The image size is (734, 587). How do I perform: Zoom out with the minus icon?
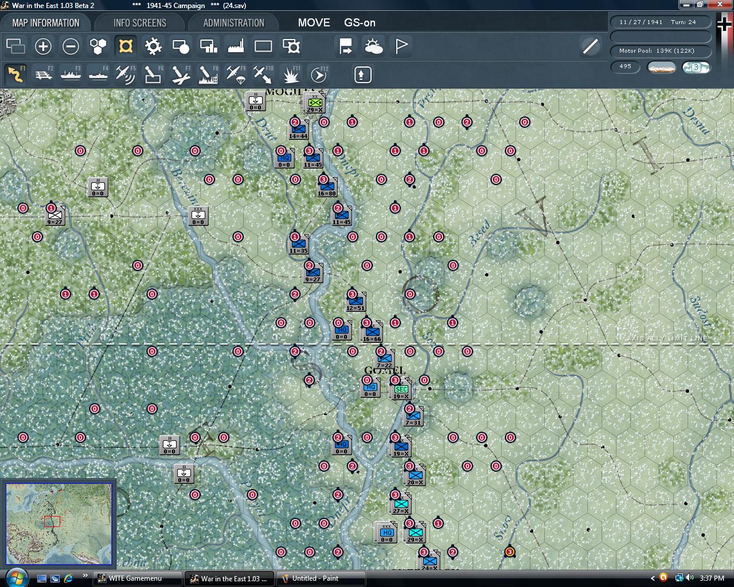tap(71, 46)
